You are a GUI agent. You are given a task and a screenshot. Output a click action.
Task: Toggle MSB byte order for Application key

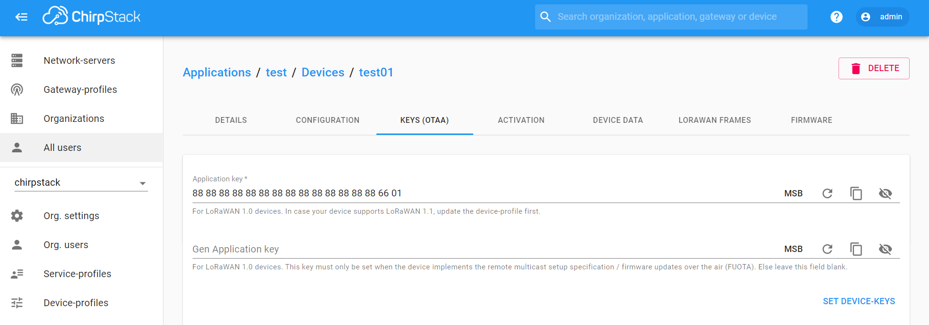tap(793, 193)
